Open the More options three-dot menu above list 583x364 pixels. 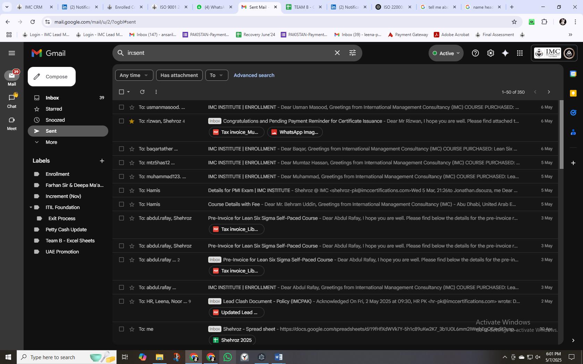coord(156,92)
